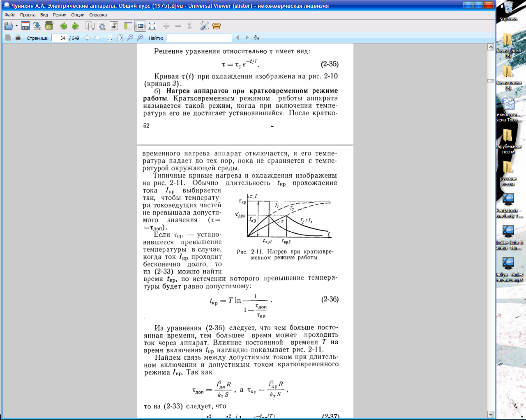Go to next file with green right arrow
Image resolution: width=526 pixels, height=420 pixels.
75,26
